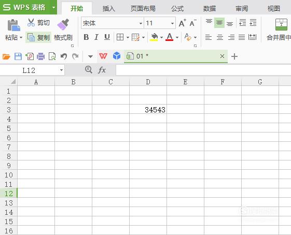This screenshot has width=291, height=235.
Task: Redo the last action
Action: coord(75,56)
